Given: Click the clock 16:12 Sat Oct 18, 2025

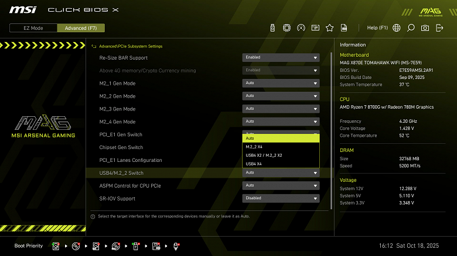Looking at the screenshot, I should [408, 246].
